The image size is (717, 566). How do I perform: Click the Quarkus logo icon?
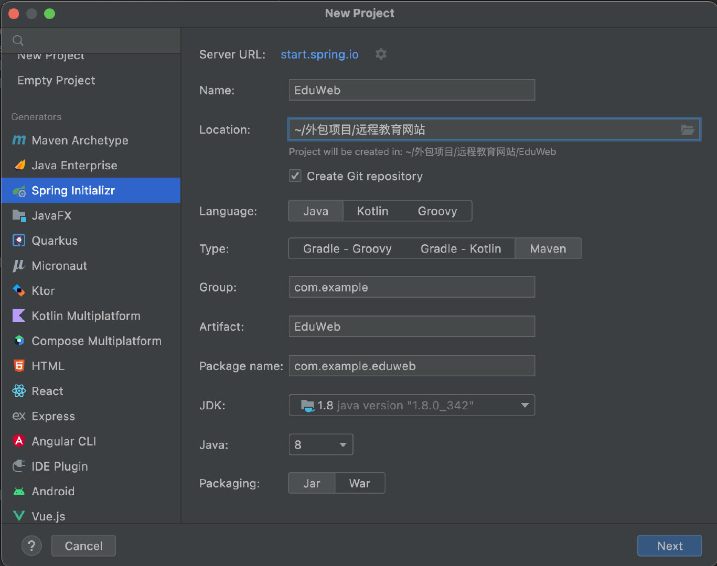click(x=19, y=241)
